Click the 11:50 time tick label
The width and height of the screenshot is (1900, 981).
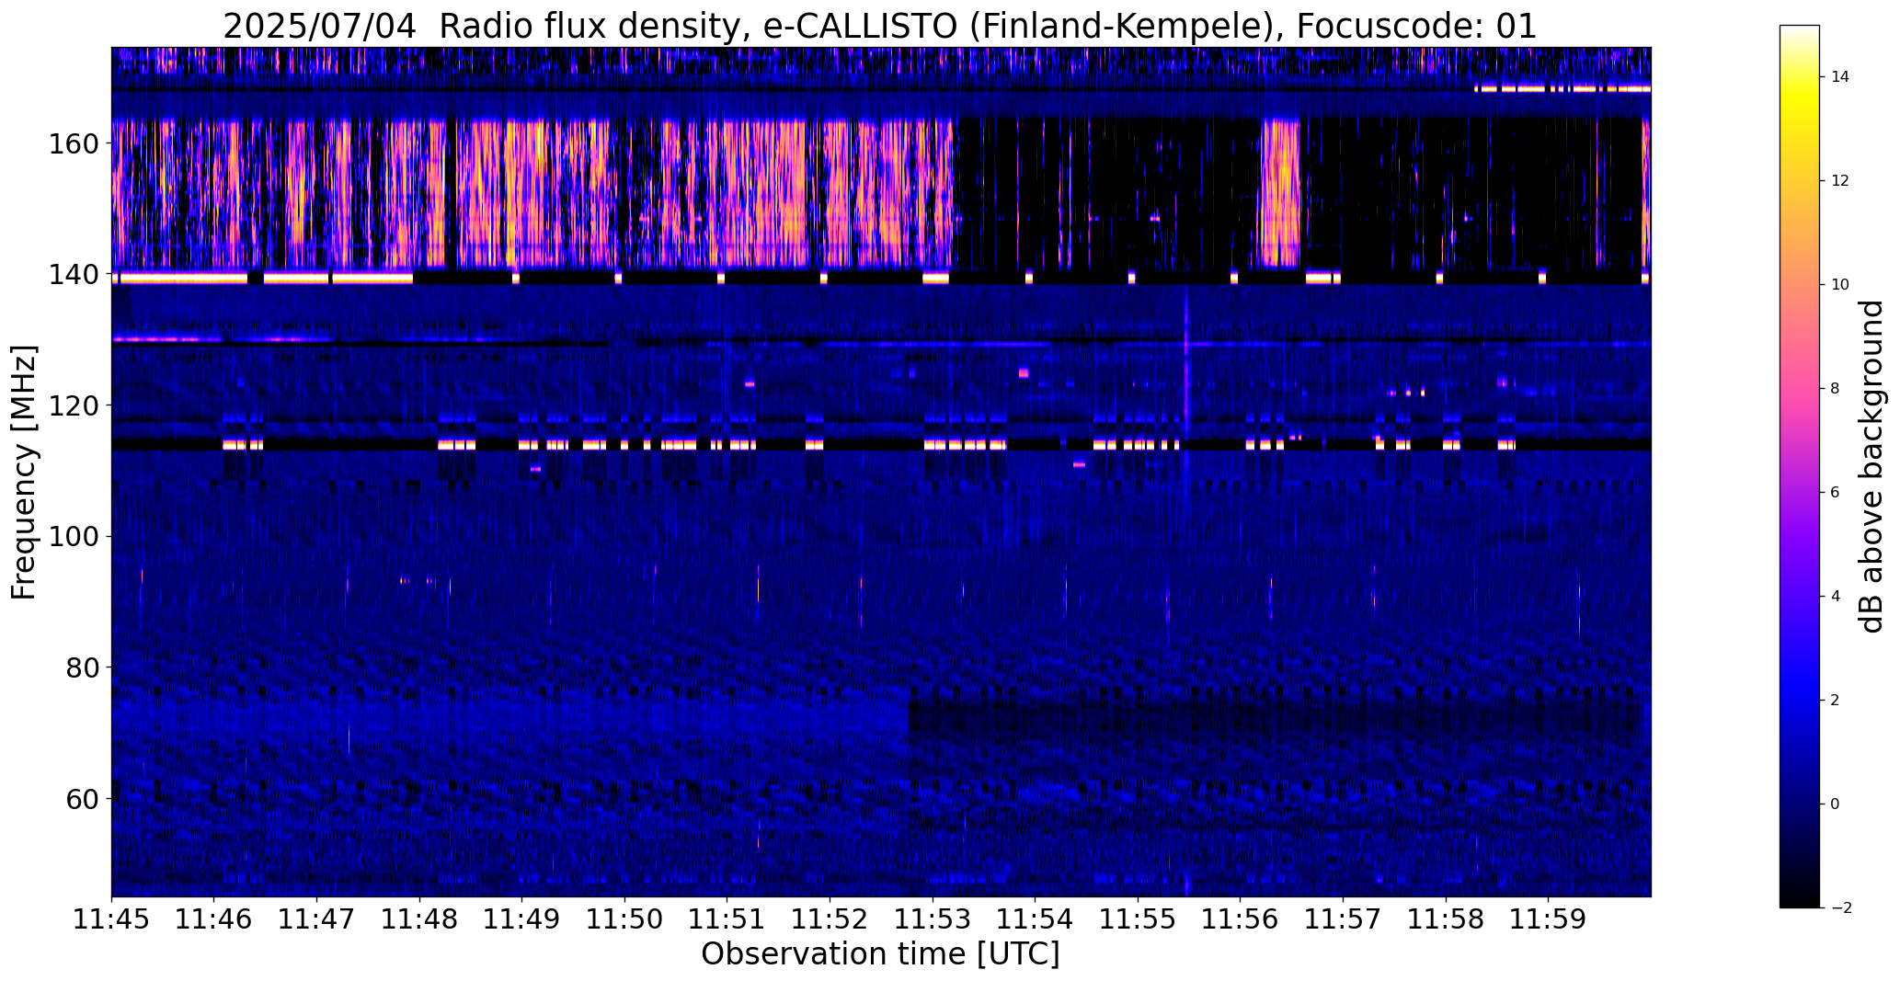click(x=624, y=919)
